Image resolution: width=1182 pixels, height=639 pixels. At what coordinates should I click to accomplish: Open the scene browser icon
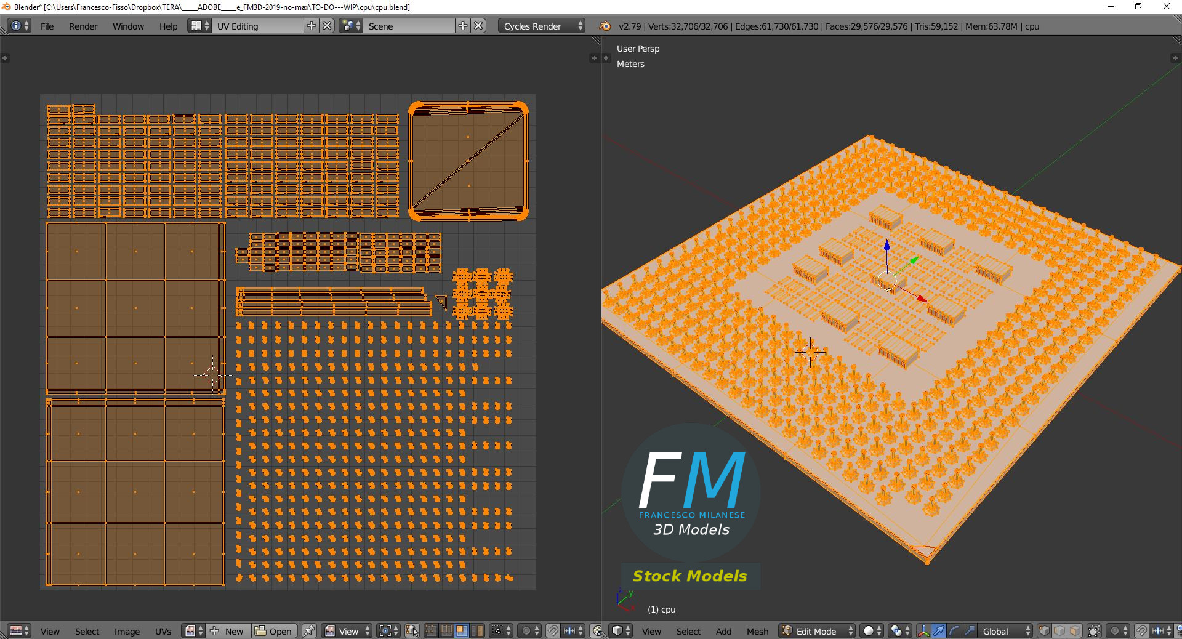pyautogui.click(x=351, y=26)
